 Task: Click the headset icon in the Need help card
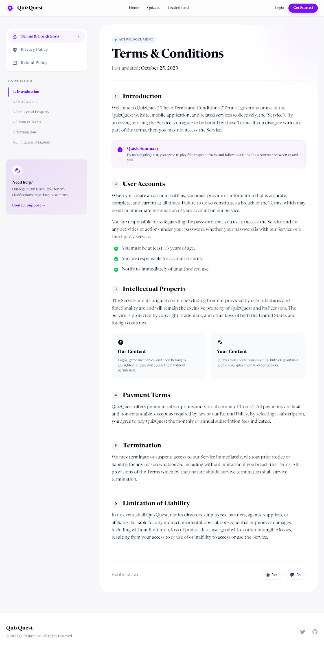(17, 170)
